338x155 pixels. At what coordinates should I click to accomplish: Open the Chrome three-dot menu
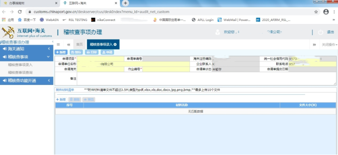(335, 12)
